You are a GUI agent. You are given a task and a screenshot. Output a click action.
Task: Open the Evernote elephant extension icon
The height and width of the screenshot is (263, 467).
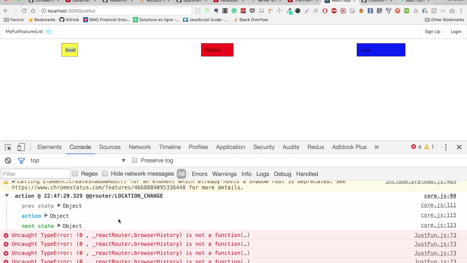click(216, 11)
